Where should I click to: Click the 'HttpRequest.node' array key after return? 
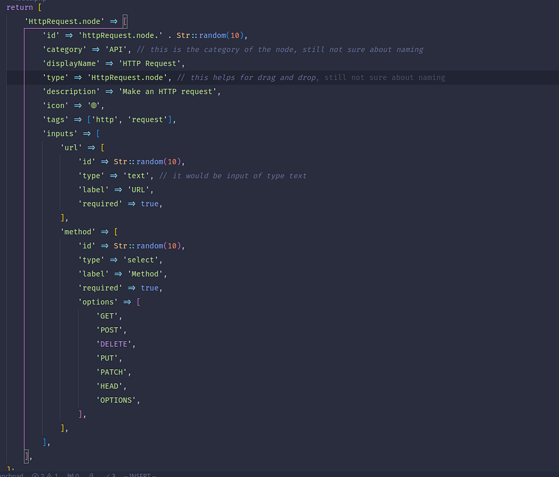click(x=64, y=21)
